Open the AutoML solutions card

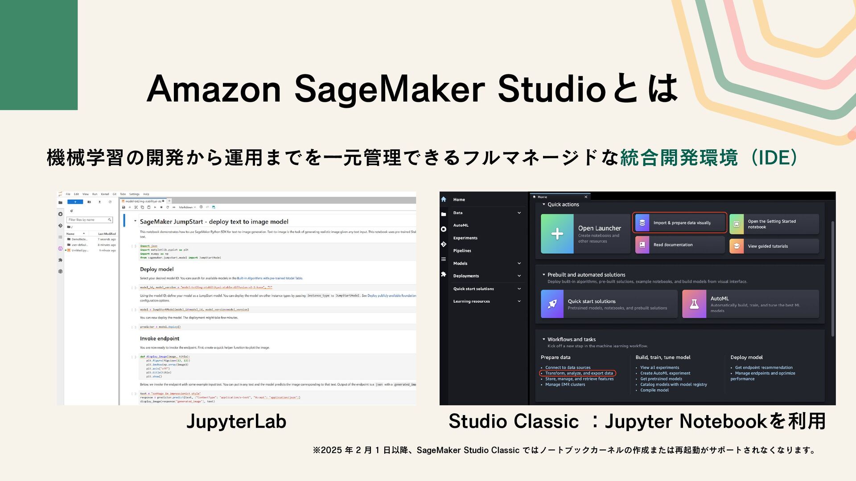click(x=750, y=304)
